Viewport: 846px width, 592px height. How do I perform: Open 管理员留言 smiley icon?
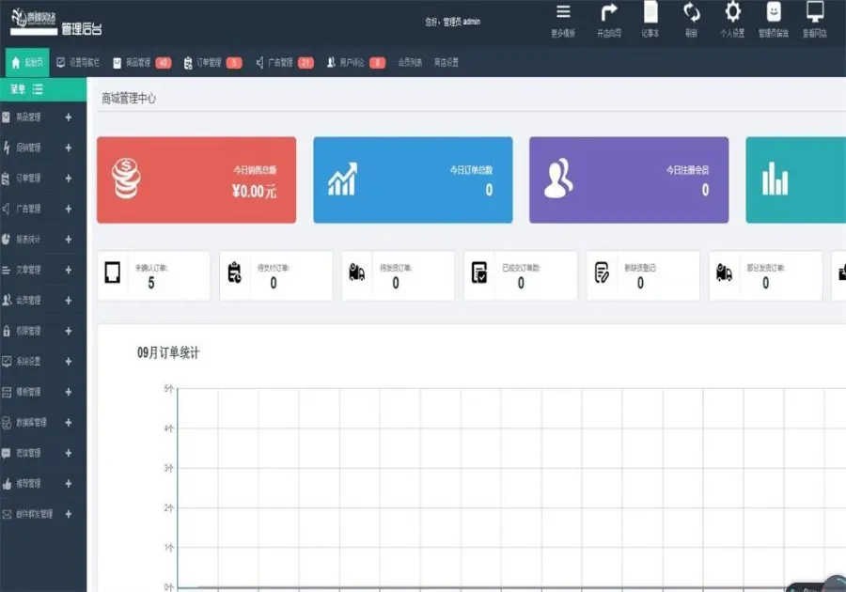click(774, 11)
